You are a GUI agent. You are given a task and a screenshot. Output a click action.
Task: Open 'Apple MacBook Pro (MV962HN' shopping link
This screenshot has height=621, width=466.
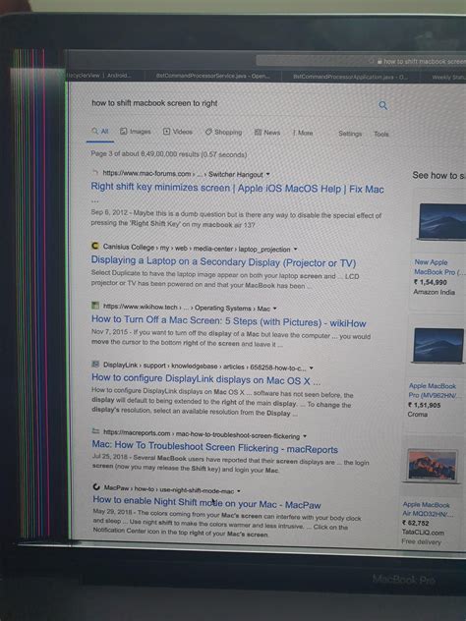[434, 390]
